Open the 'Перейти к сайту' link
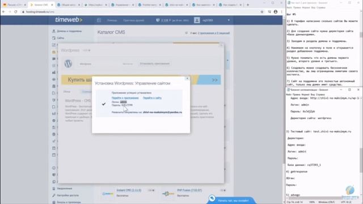Image resolution: width=363 pixels, height=204 pixels. tap(152, 98)
